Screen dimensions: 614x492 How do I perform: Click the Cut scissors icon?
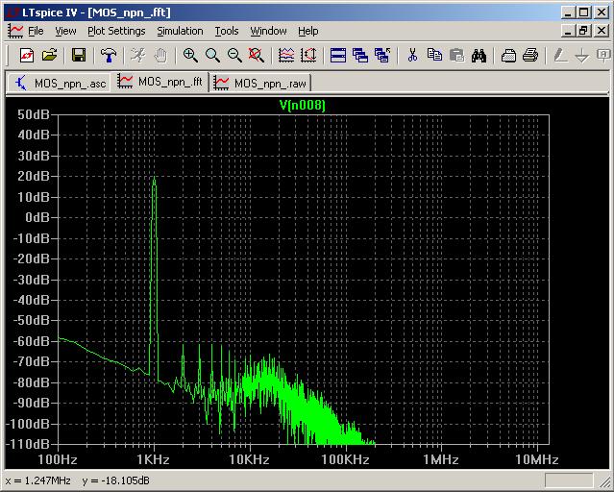coord(412,55)
